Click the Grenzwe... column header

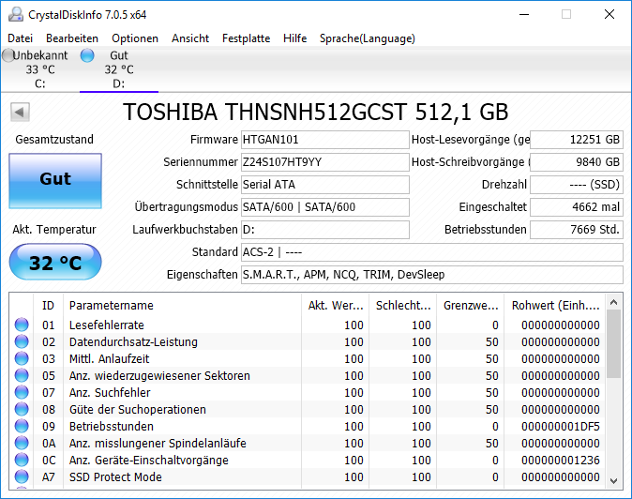471,305
